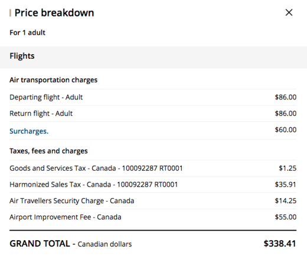Click the Departing flight - Adult row

[x=153, y=97]
